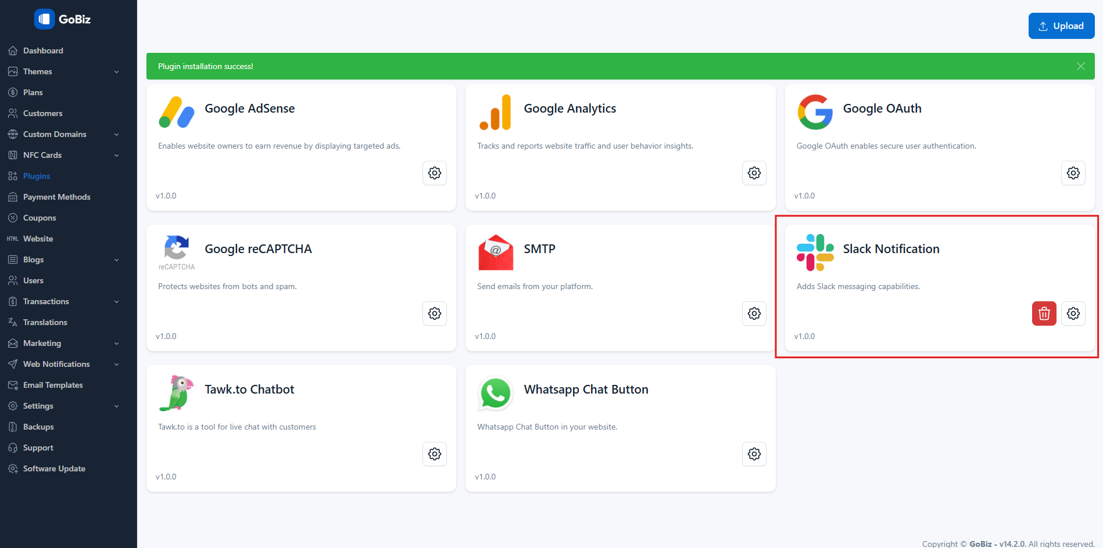Expand the Themes sidebar menu
The height and width of the screenshot is (548, 1103).
(x=63, y=71)
